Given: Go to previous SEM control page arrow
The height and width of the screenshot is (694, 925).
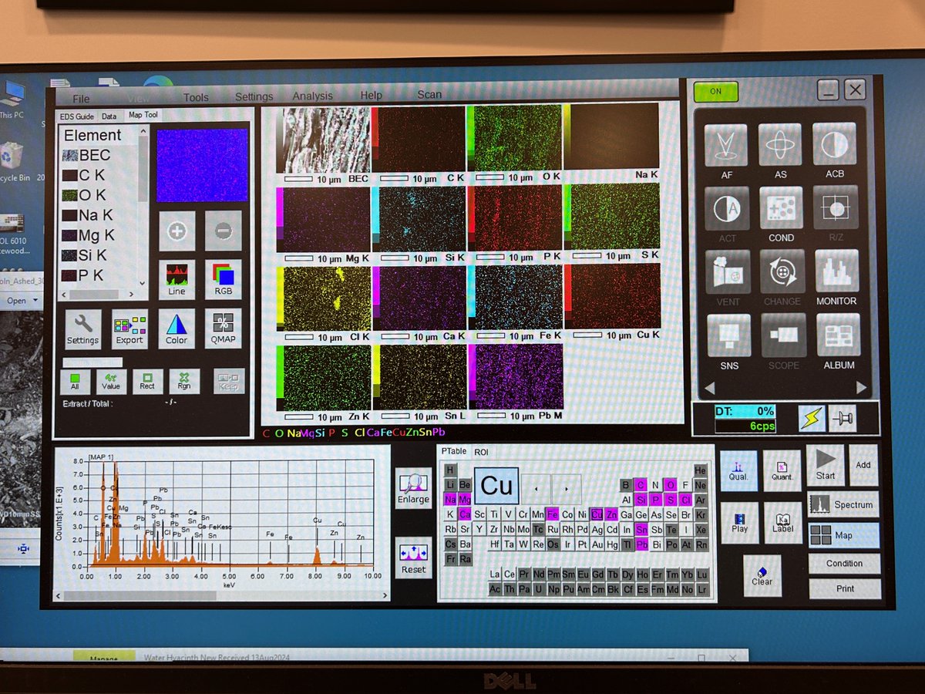Looking at the screenshot, I should click(710, 387).
